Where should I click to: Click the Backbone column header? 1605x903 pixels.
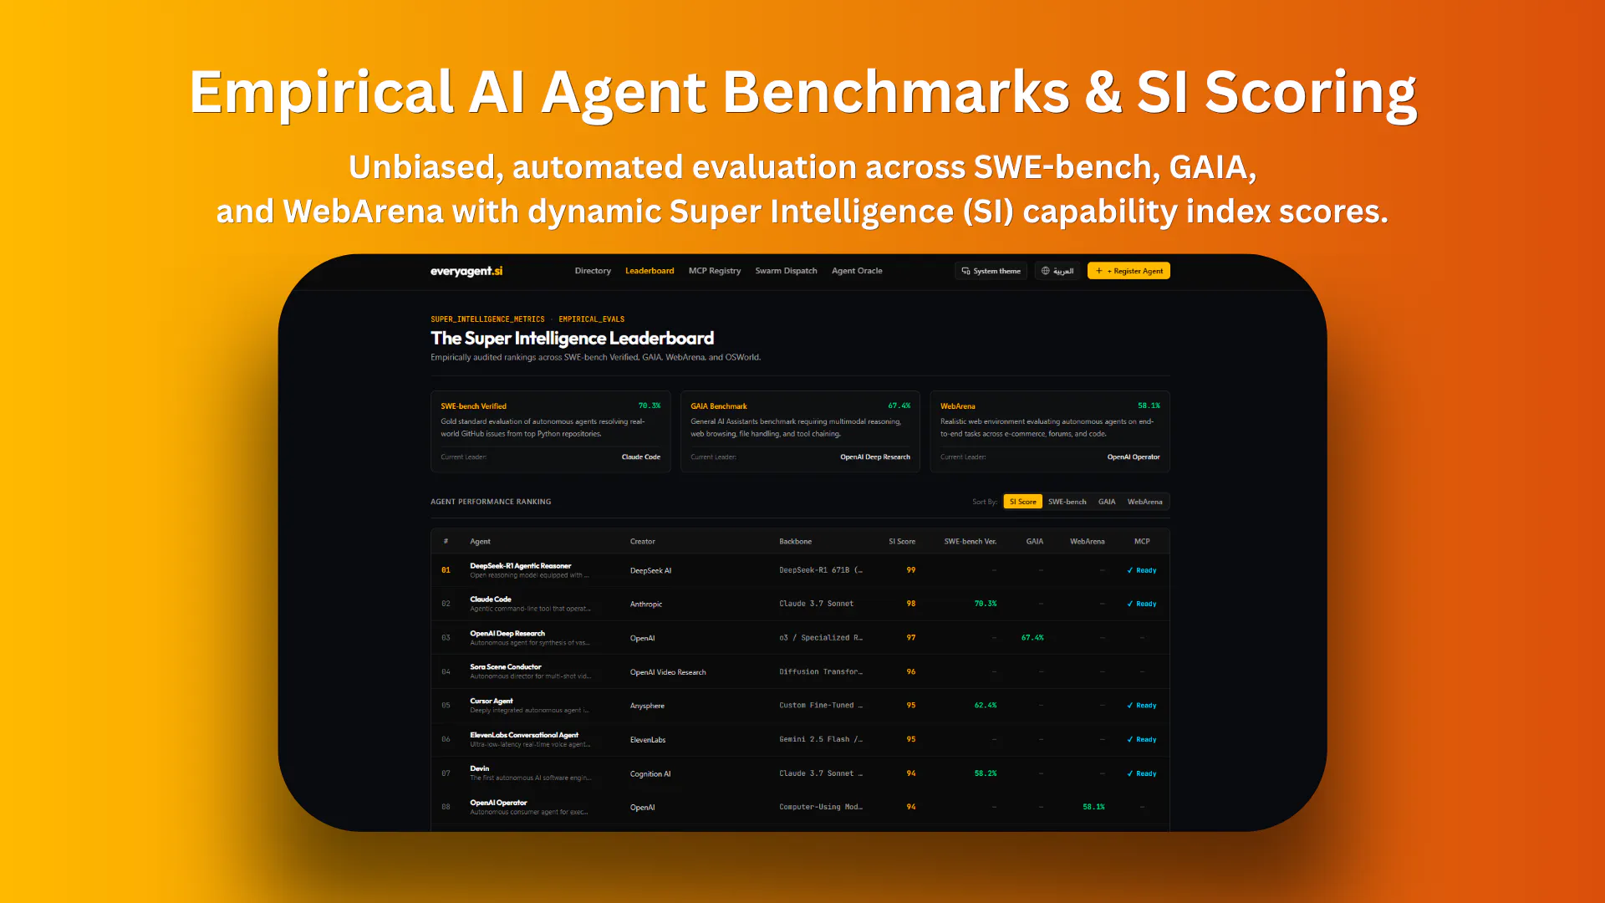[795, 542]
